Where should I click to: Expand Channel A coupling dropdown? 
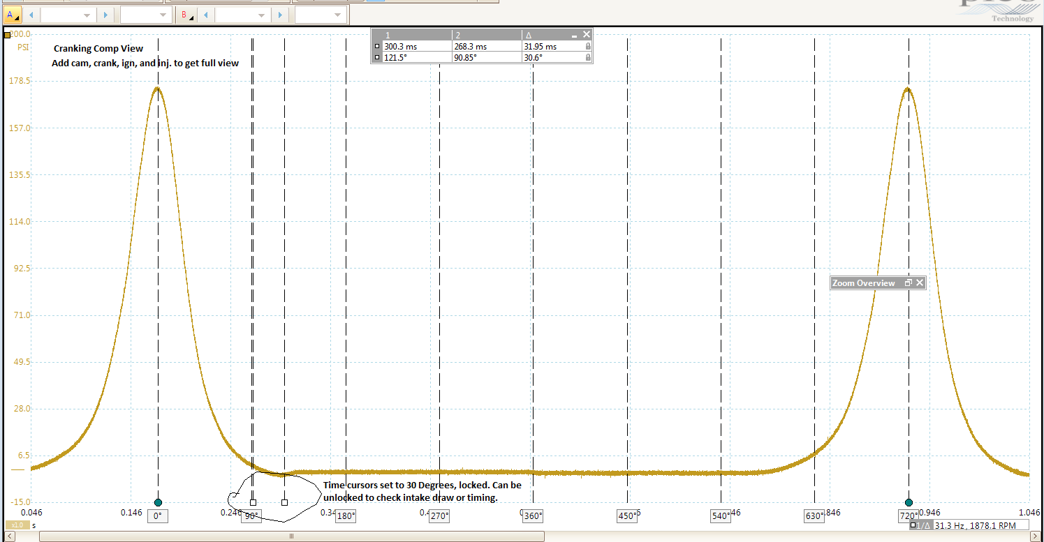pyautogui.click(x=145, y=15)
